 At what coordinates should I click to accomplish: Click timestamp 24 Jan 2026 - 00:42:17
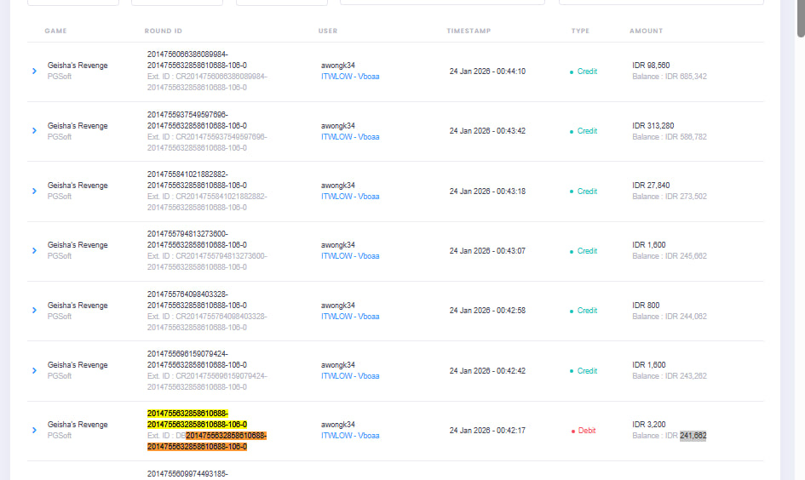pyautogui.click(x=487, y=431)
